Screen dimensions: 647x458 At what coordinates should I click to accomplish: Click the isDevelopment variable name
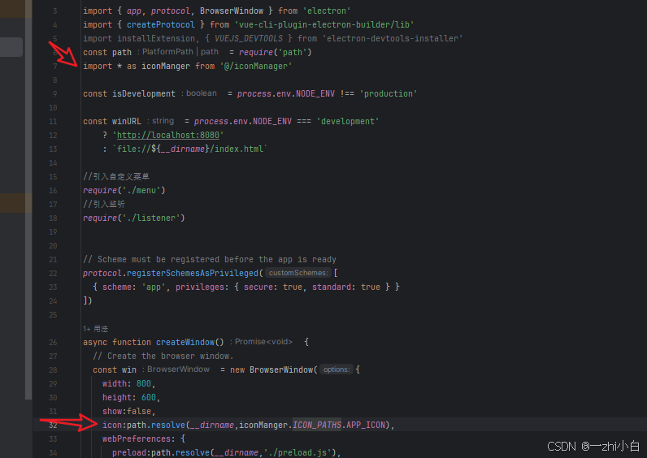144,93
